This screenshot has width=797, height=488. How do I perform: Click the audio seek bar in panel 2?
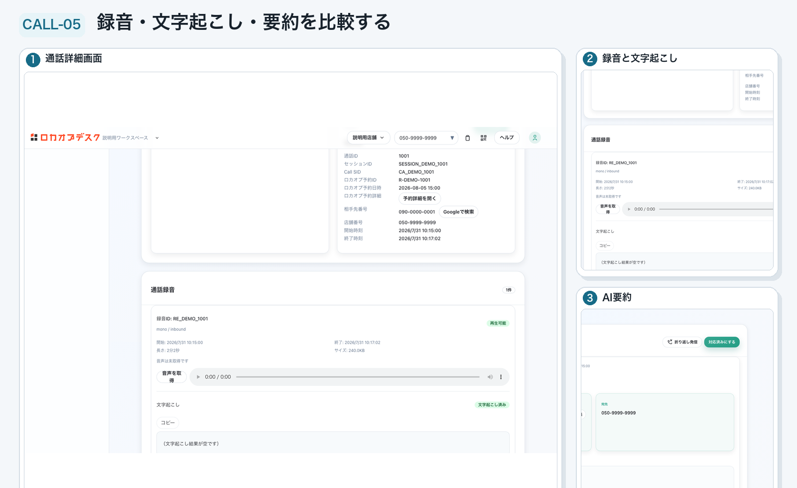pos(716,209)
